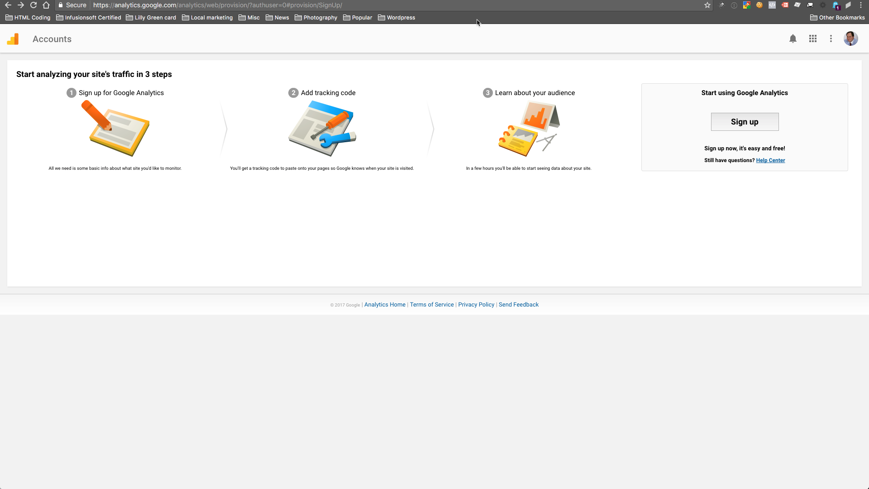Viewport: 869px width, 489px height.
Task: Open the bug-shaped debugger extension
Action: tap(721, 5)
